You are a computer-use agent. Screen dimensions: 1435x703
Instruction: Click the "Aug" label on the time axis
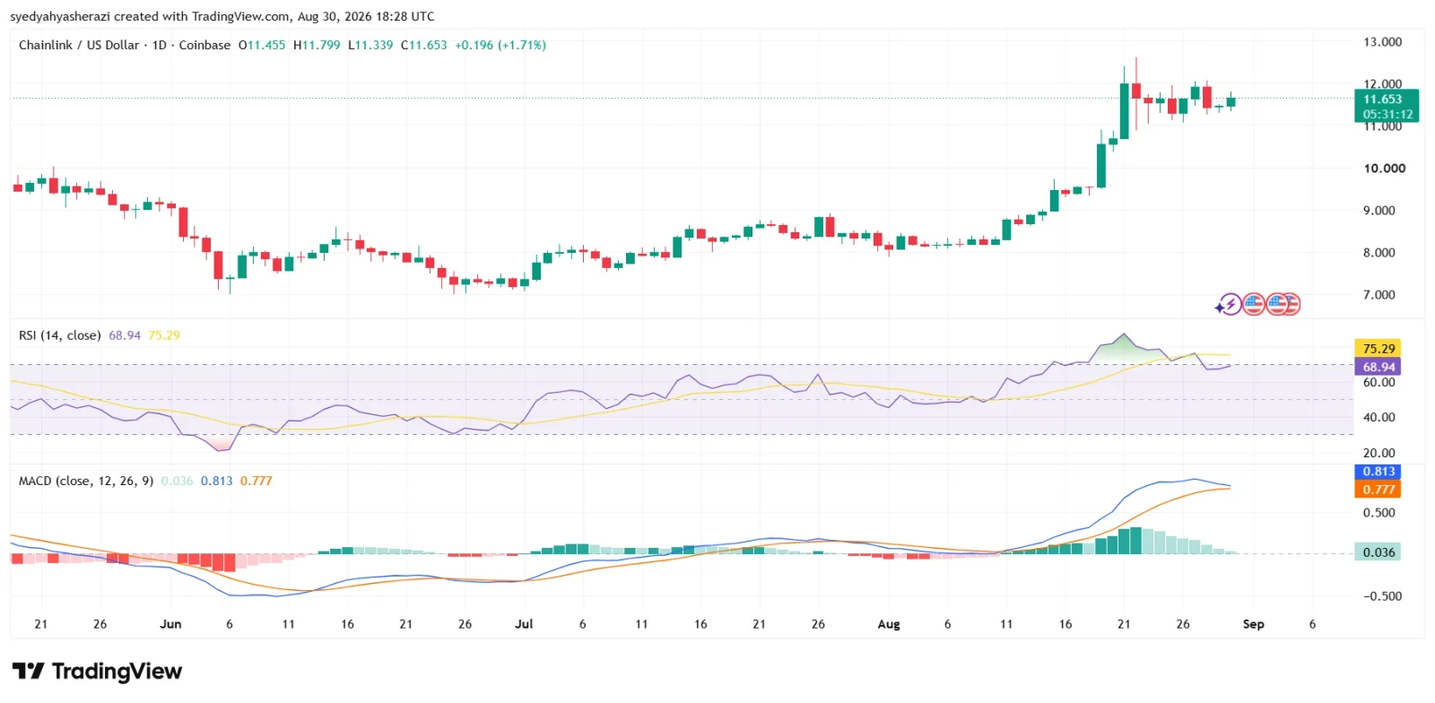click(x=889, y=624)
